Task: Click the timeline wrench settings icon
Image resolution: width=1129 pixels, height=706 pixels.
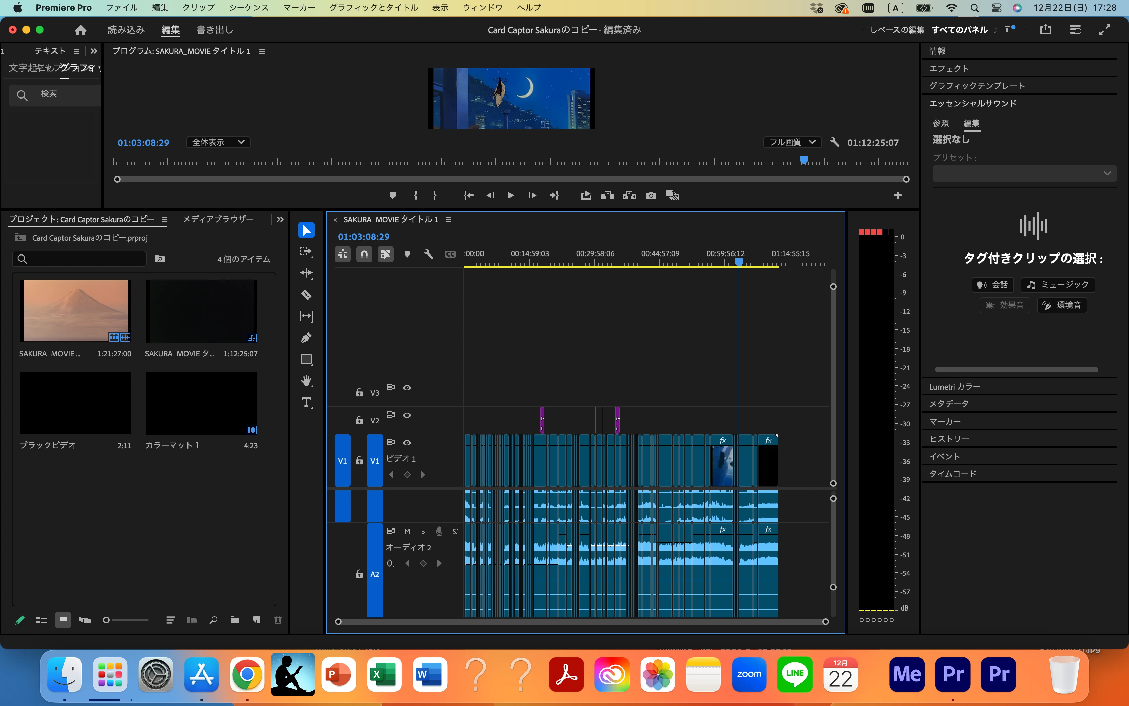Action: point(428,254)
